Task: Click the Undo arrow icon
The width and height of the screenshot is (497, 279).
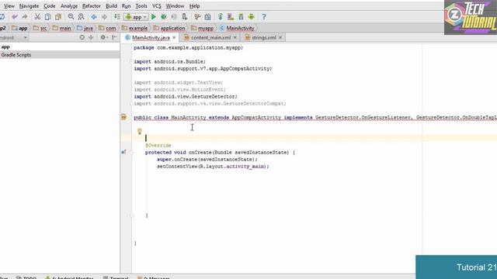Action: click(x=15, y=17)
